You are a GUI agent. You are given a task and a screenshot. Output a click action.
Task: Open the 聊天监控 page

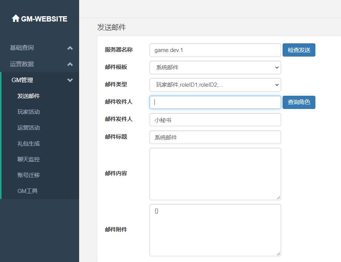tap(29, 159)
